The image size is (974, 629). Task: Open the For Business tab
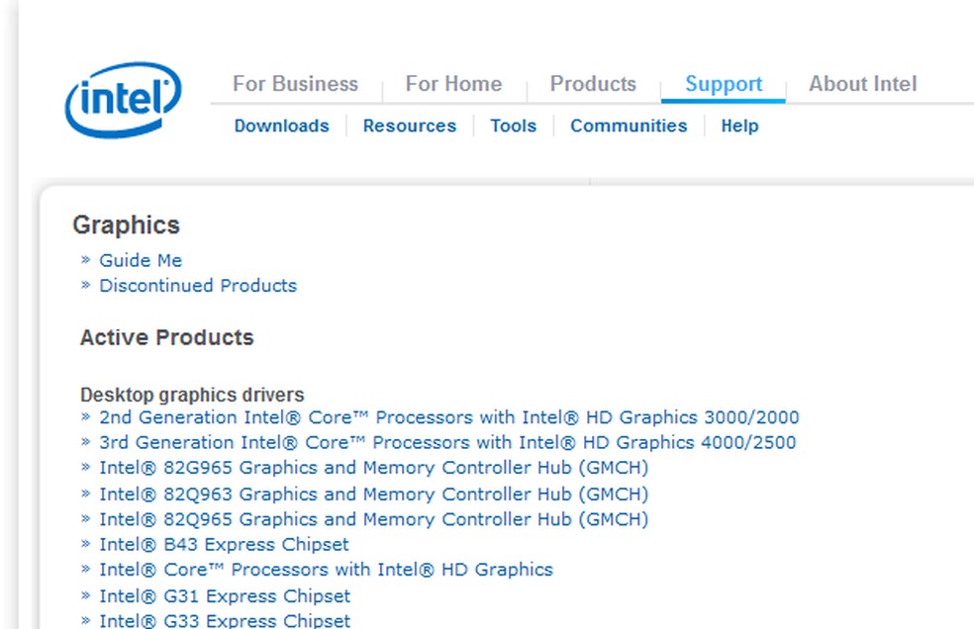[295, 84]
